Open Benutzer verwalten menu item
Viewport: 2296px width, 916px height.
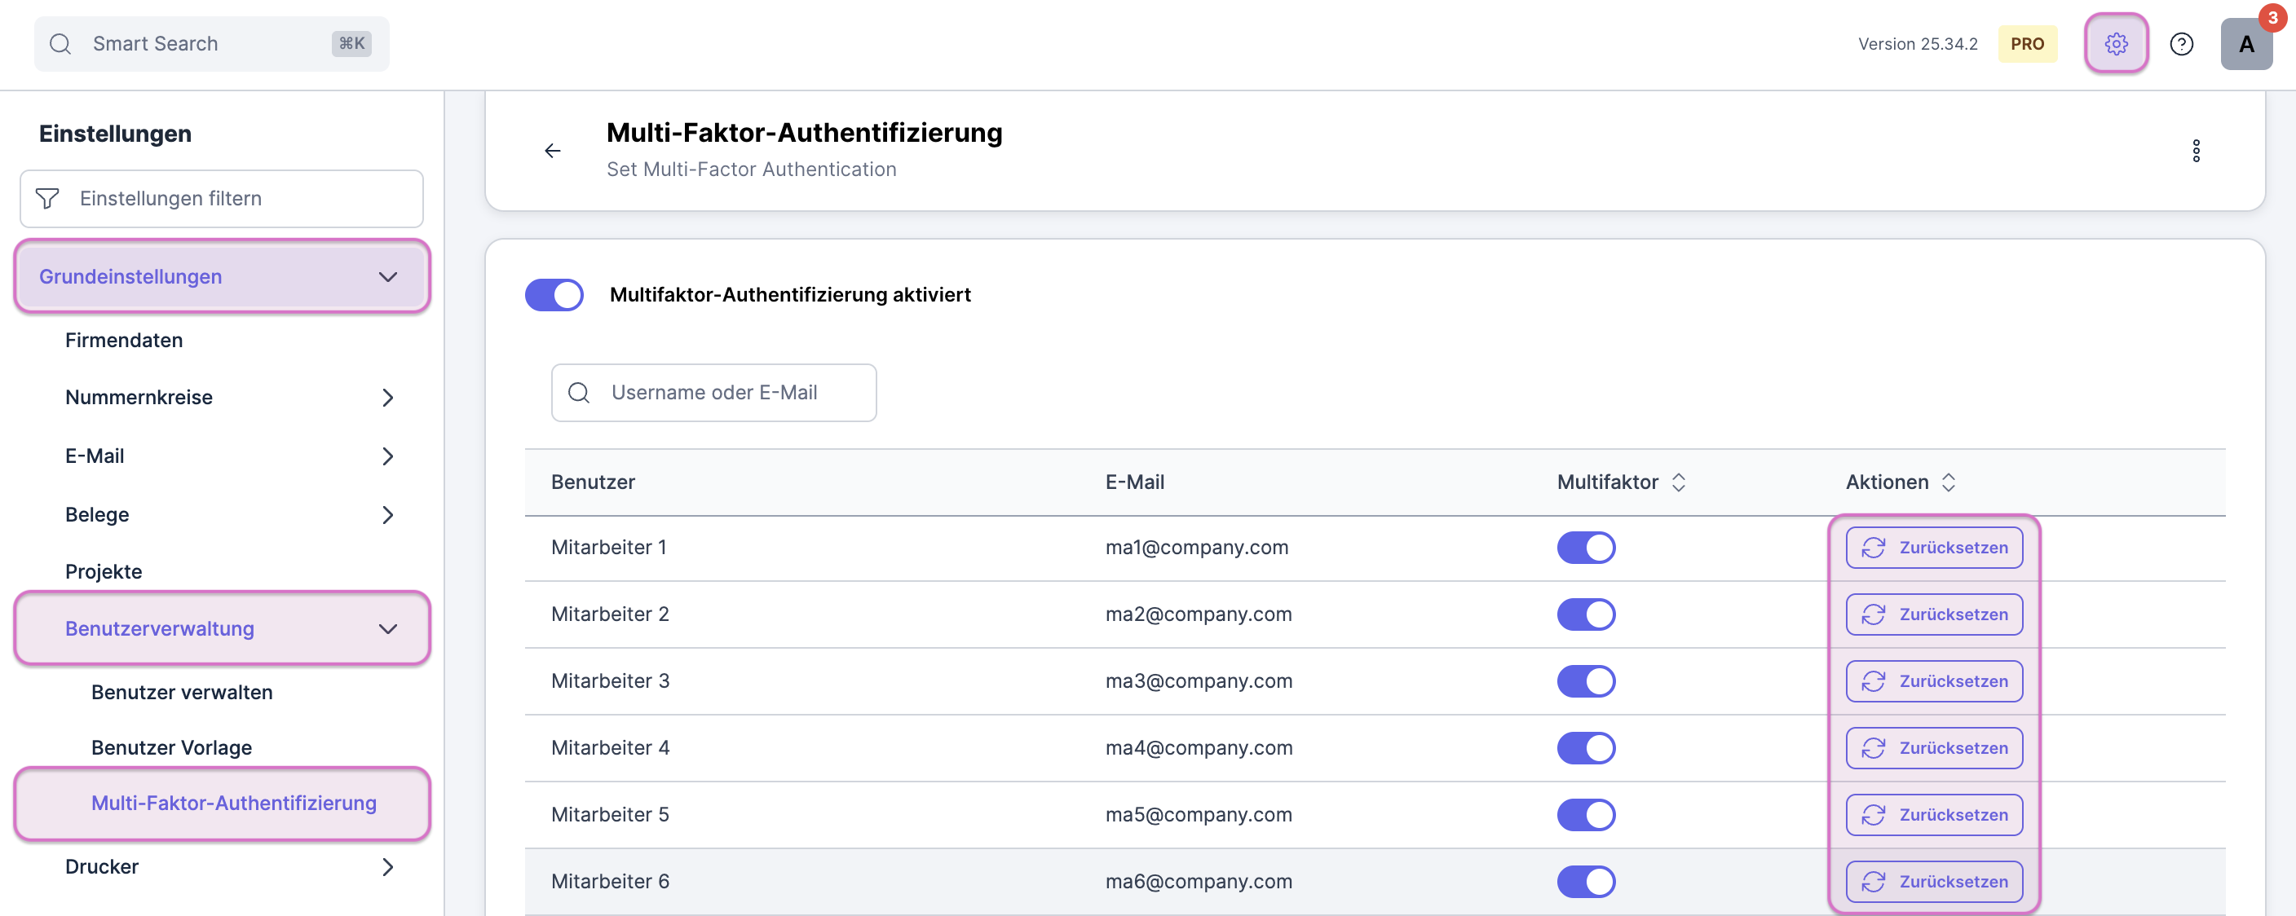pos(182,693)
